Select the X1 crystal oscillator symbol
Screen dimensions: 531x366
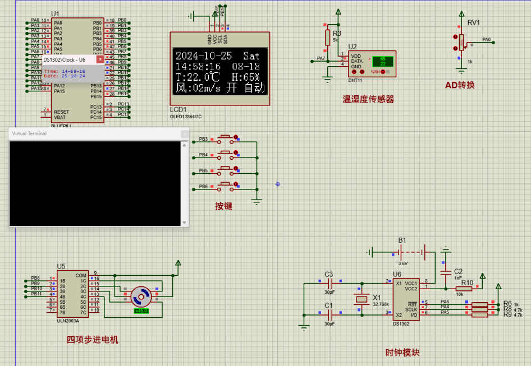click(360, 300)
